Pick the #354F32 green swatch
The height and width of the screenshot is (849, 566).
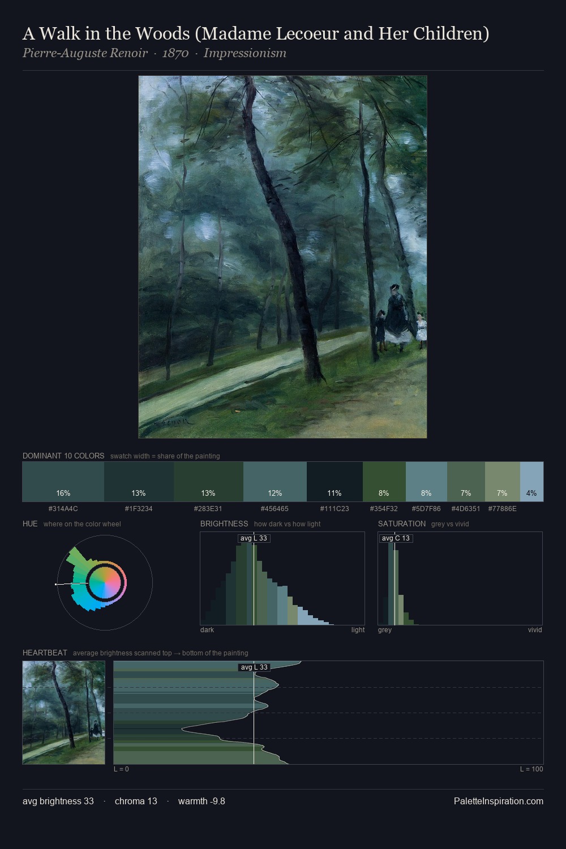click(x=384, y=482)
